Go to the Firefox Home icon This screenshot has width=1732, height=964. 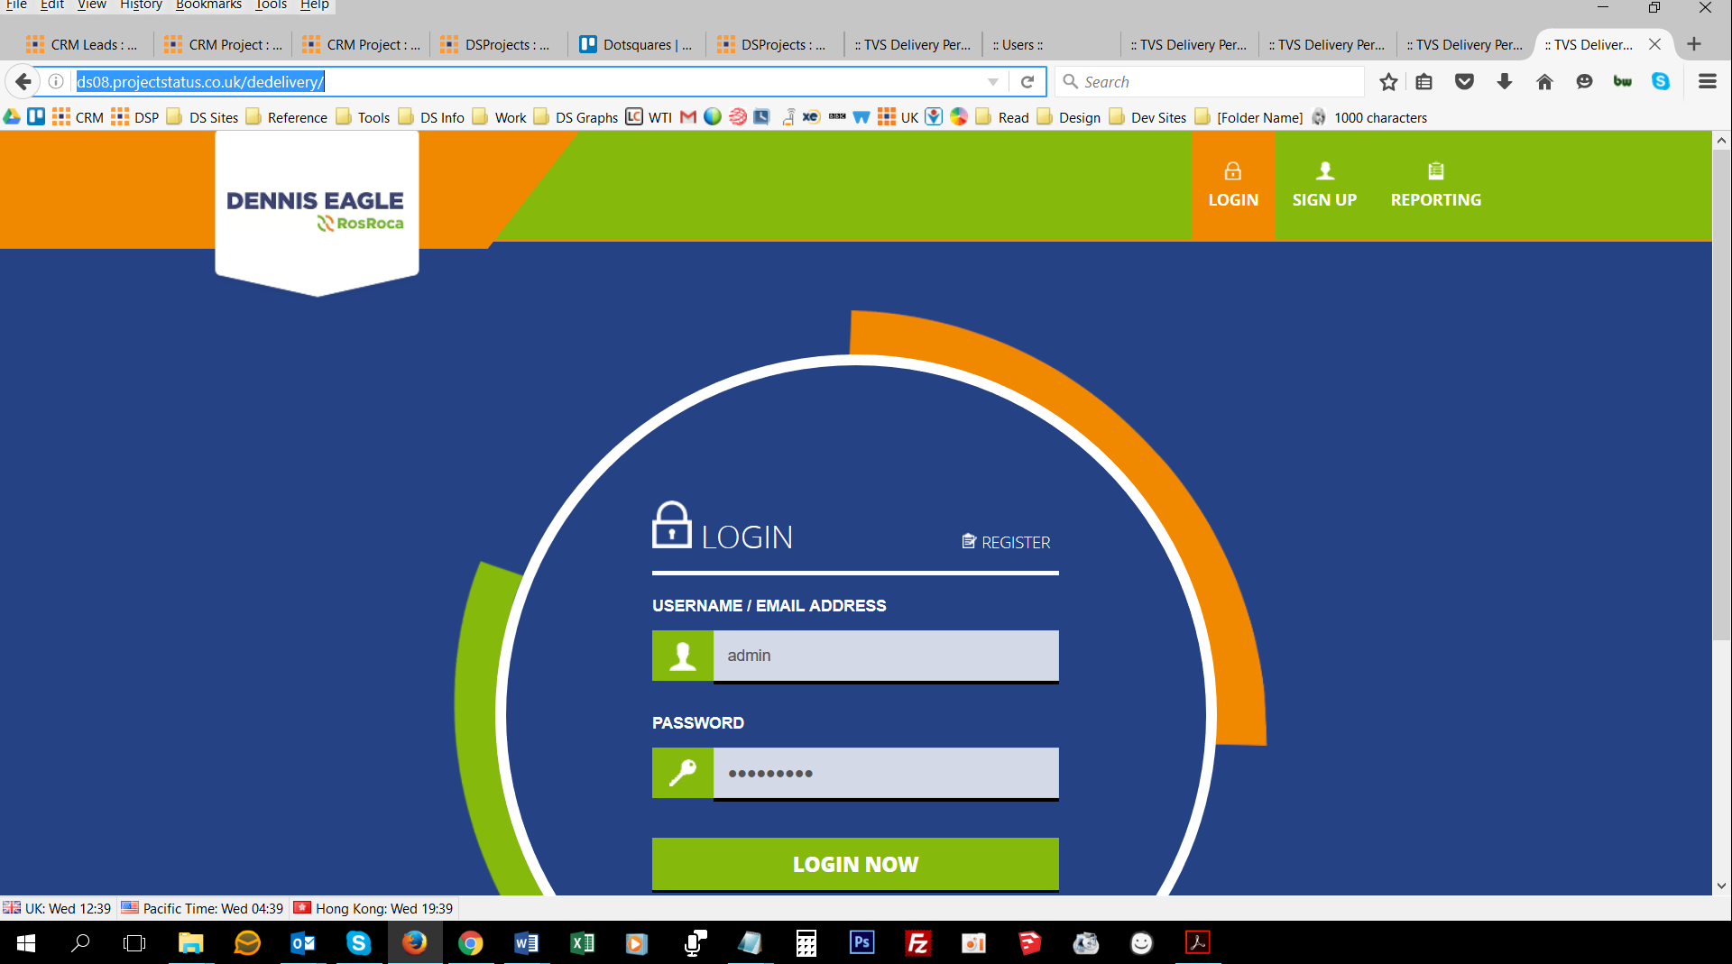pos(1544,82)
